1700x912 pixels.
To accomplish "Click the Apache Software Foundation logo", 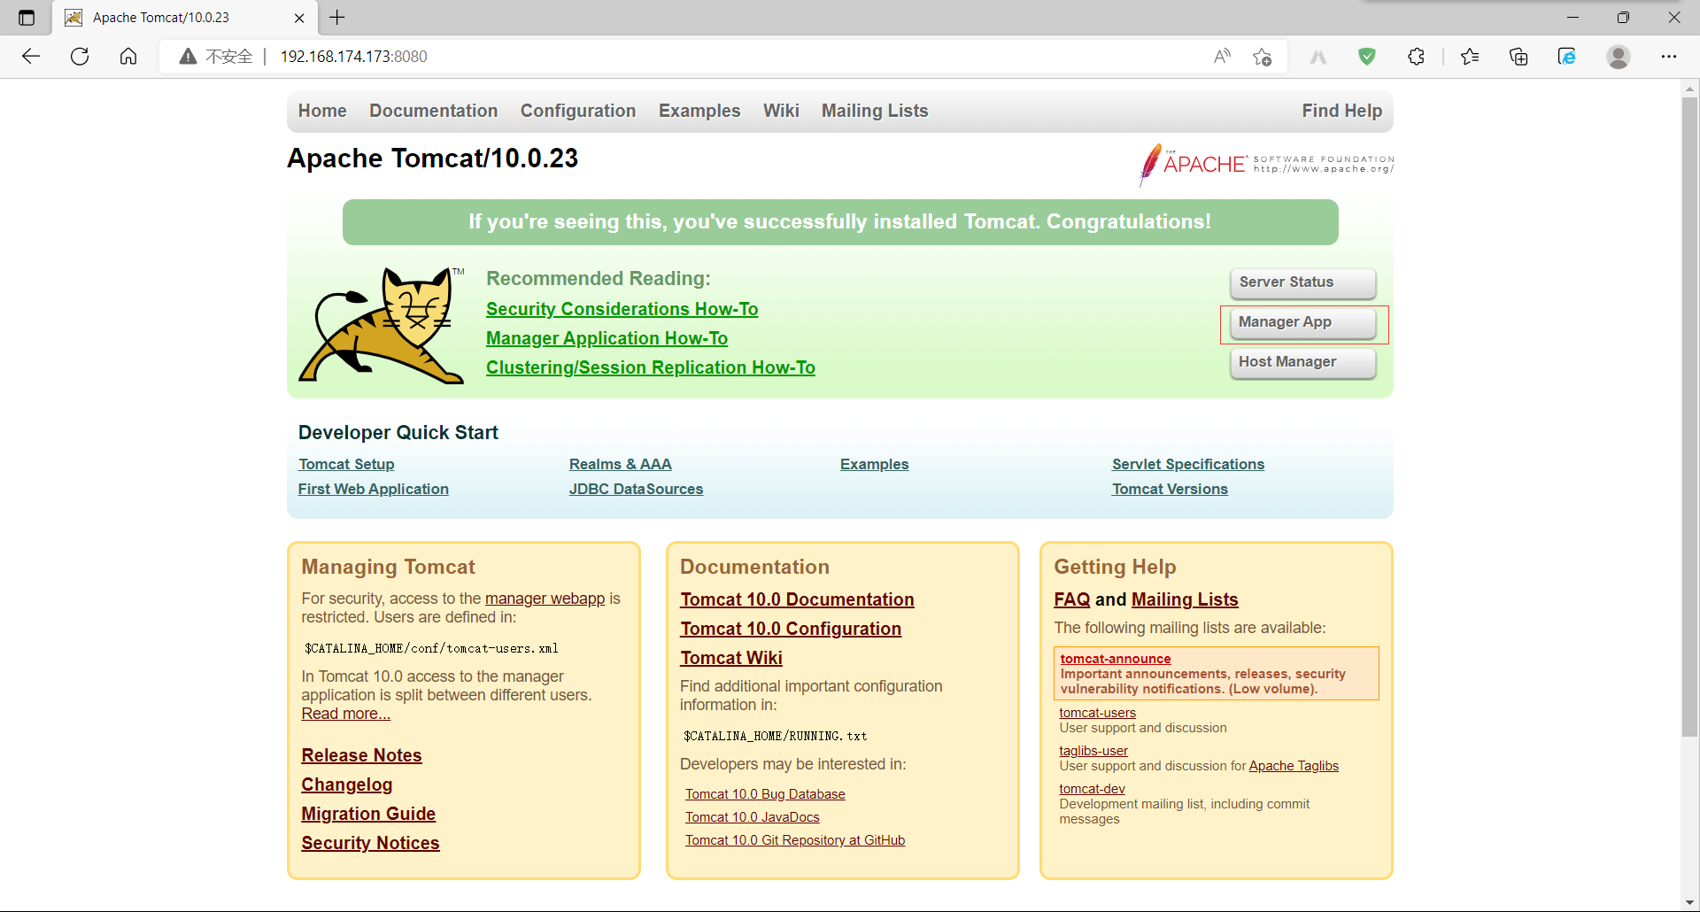I will pos(1266,165).
